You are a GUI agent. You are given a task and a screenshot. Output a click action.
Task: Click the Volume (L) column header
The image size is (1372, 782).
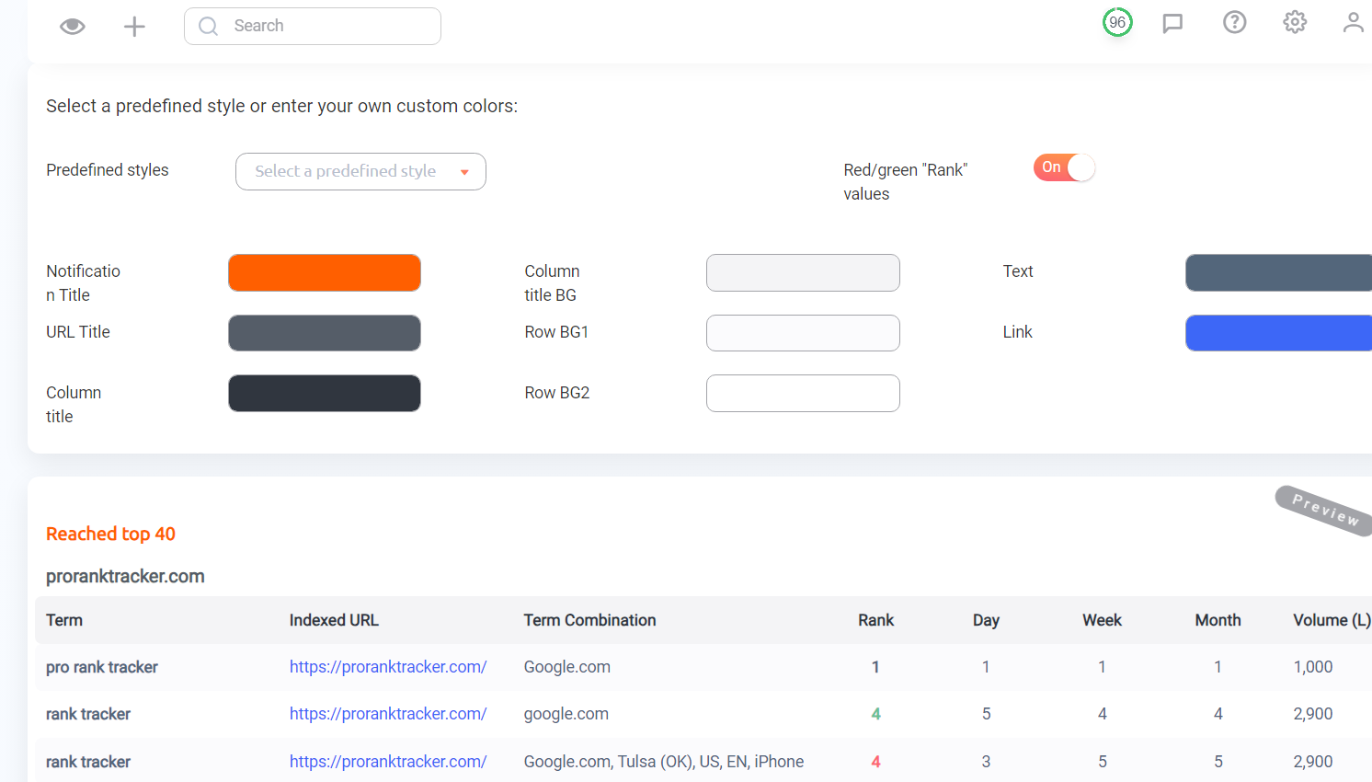click(x=1332, y=620)
